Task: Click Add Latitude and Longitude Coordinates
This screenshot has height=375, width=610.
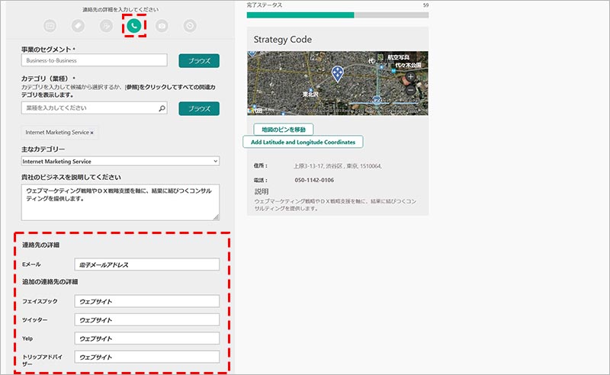Action: (303, 142)
